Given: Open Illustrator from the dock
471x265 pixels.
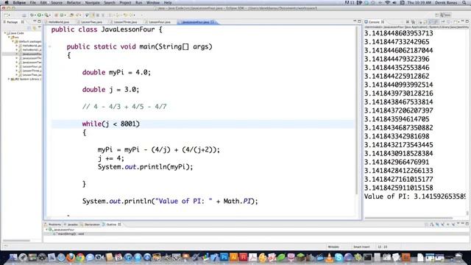Looking at the screenshot, I should (x=234, y=257).
